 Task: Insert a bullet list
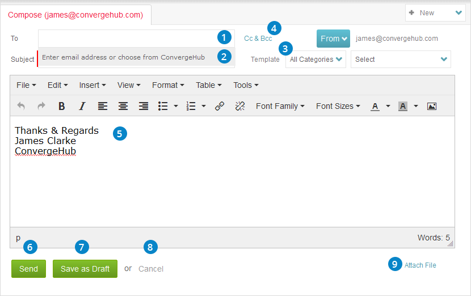(163, 106)
